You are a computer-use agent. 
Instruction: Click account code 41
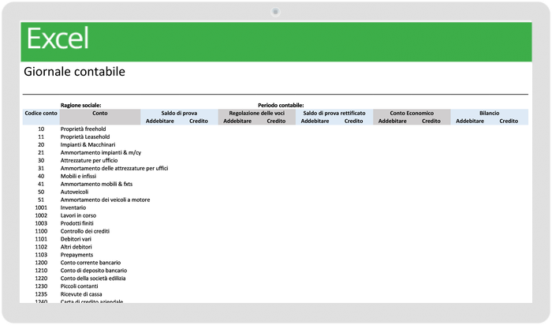(x=41, y=184)
